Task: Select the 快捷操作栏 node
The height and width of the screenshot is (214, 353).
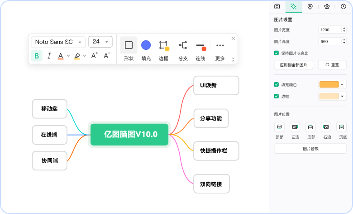Action: (216, 151)
